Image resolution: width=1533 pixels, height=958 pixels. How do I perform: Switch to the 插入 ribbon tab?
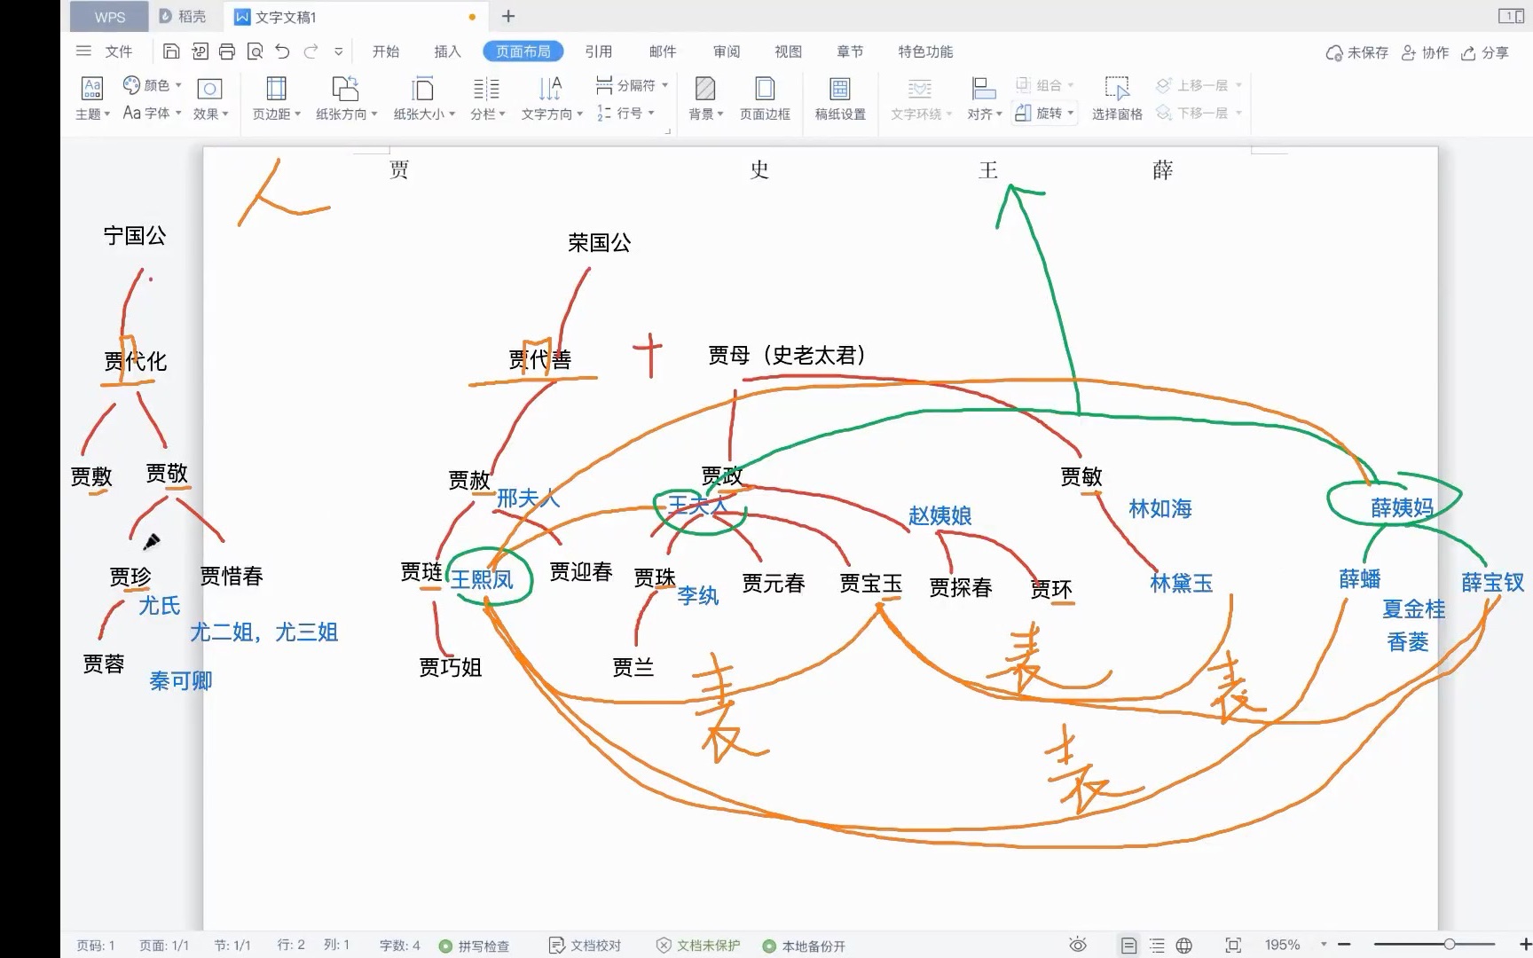pyautogui.click(x=447, y=51)
